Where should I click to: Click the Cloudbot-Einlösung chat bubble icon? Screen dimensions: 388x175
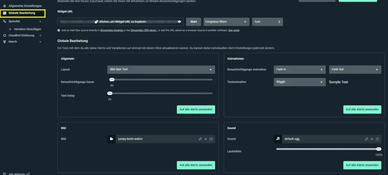(5, 35)
